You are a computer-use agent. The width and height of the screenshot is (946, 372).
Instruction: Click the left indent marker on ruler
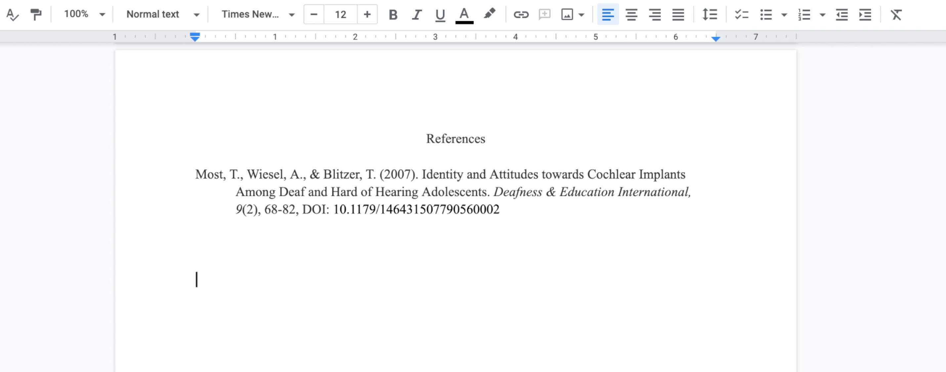click(195, 39)
